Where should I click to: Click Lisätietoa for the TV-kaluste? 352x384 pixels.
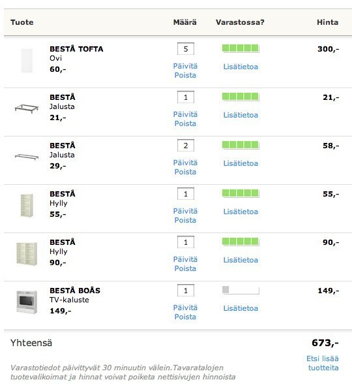pos(241,308)
